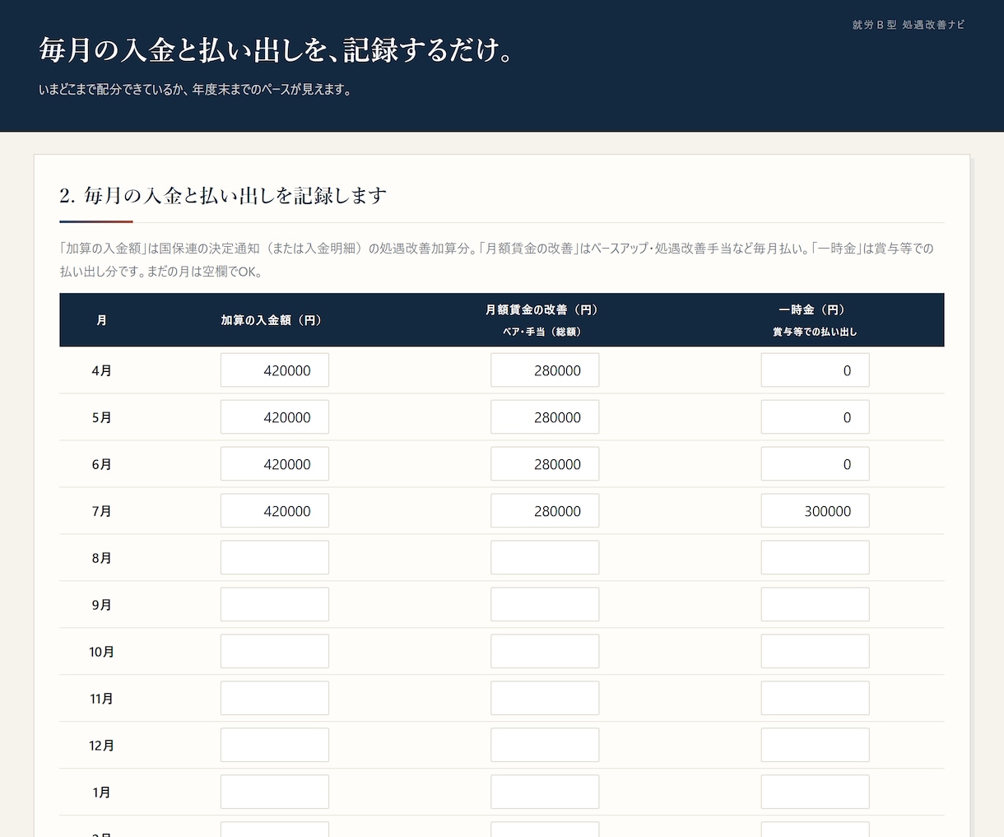1004x837 pixels.
Task: Click the 就労B型 処遇改善ナビ site label
Action: coord(909,25)
